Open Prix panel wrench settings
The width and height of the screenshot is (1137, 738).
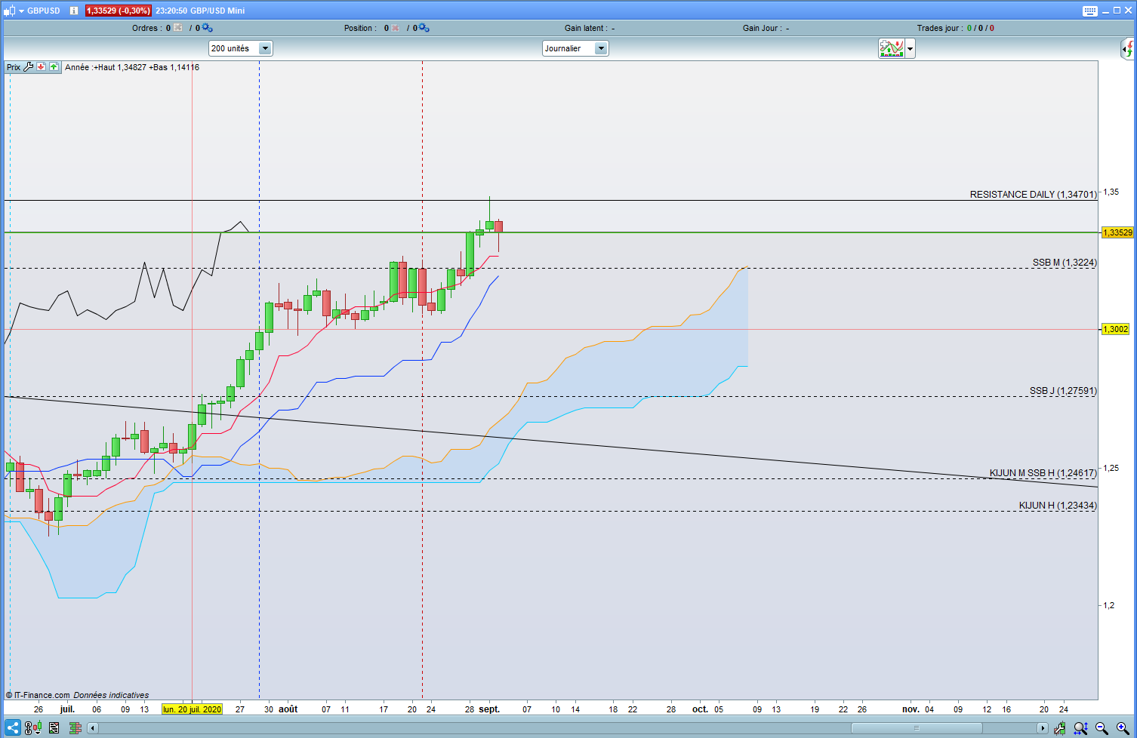(x=28, y=67)
